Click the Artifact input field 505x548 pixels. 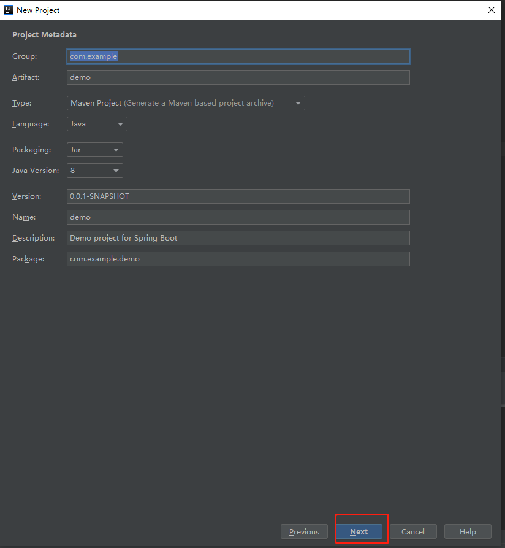[x=238, y=77]
